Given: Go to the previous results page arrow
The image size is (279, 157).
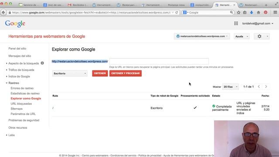Looking at the screenshot, I should 259,86.
